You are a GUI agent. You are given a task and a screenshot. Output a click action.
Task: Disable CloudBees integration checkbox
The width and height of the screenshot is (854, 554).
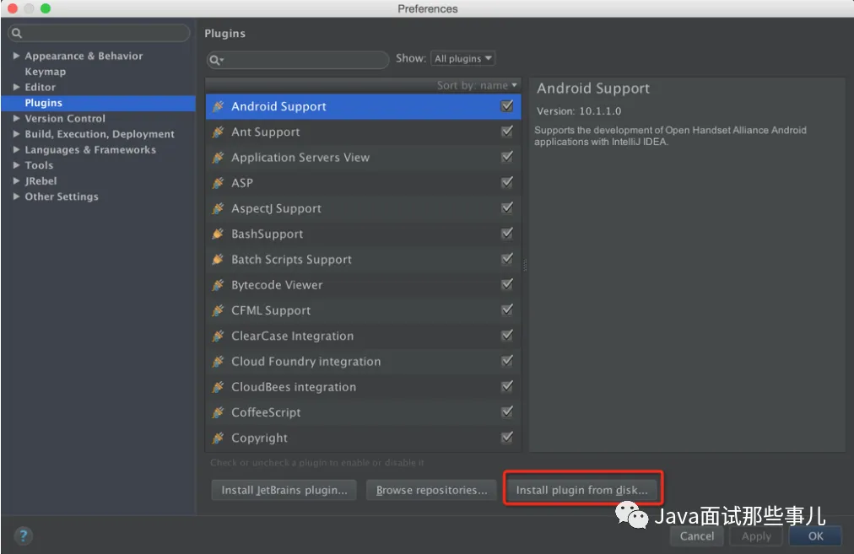tap(507, 386)
